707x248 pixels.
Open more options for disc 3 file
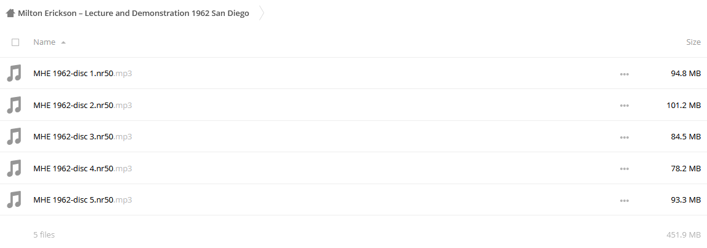(x=624, y=138)
